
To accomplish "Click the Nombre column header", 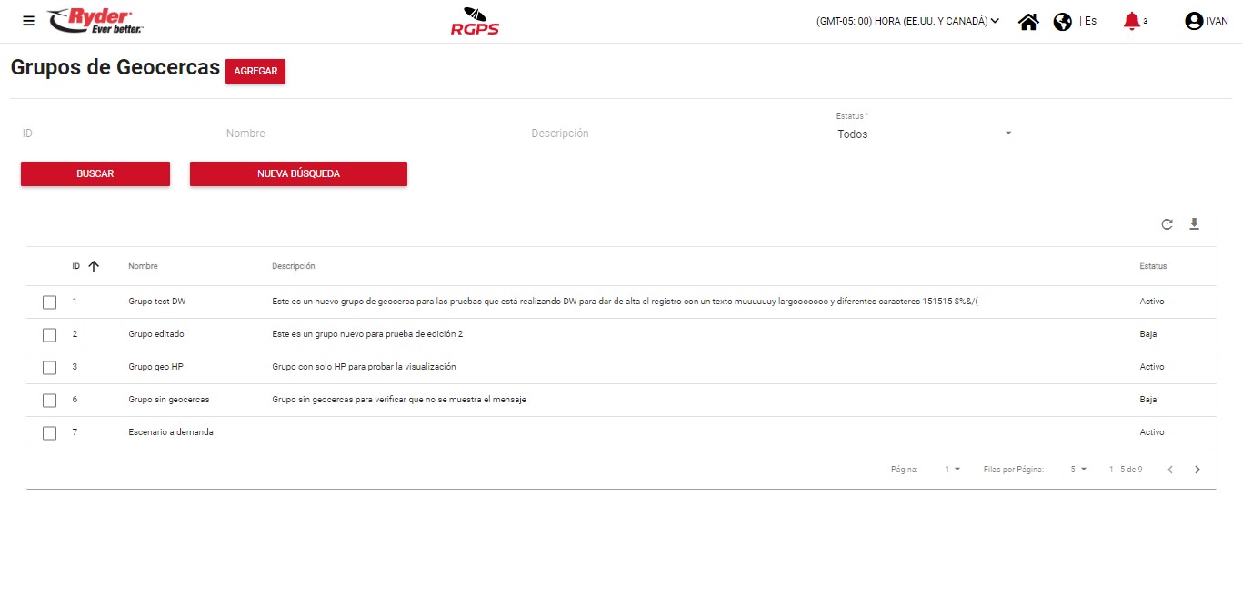I will pyautogui.click(x=143, y=266).
